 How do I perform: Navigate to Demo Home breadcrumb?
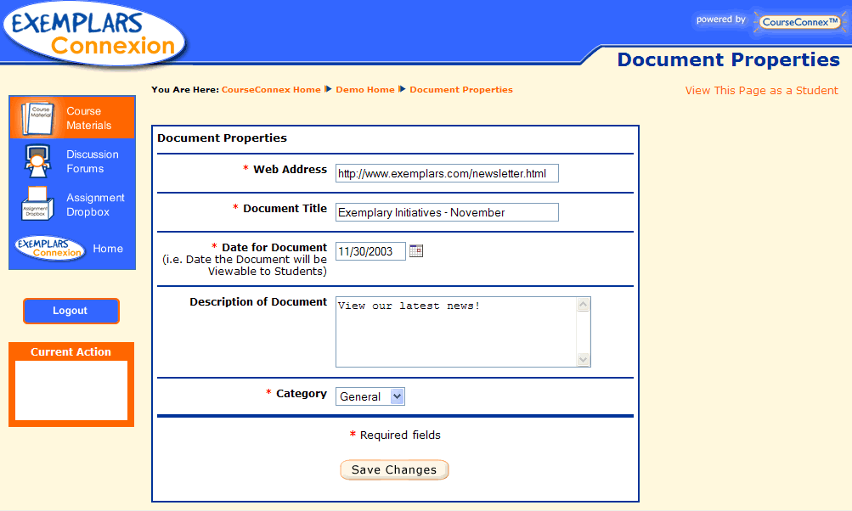tap(365, 90)
